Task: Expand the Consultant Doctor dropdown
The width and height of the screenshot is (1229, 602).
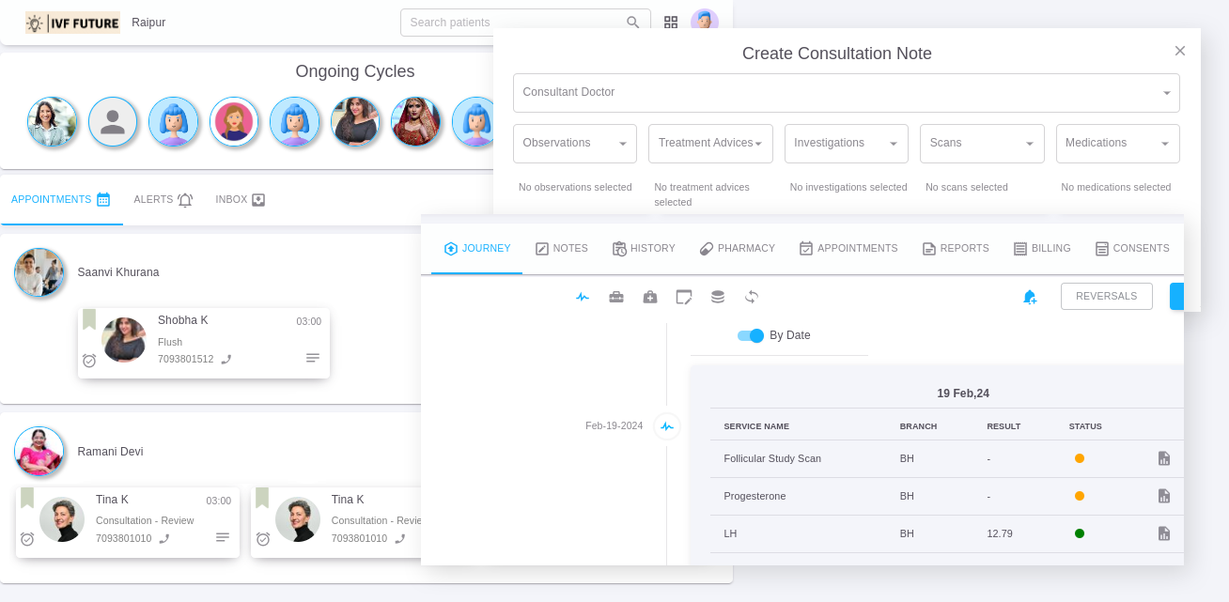Action: point(846,93)
